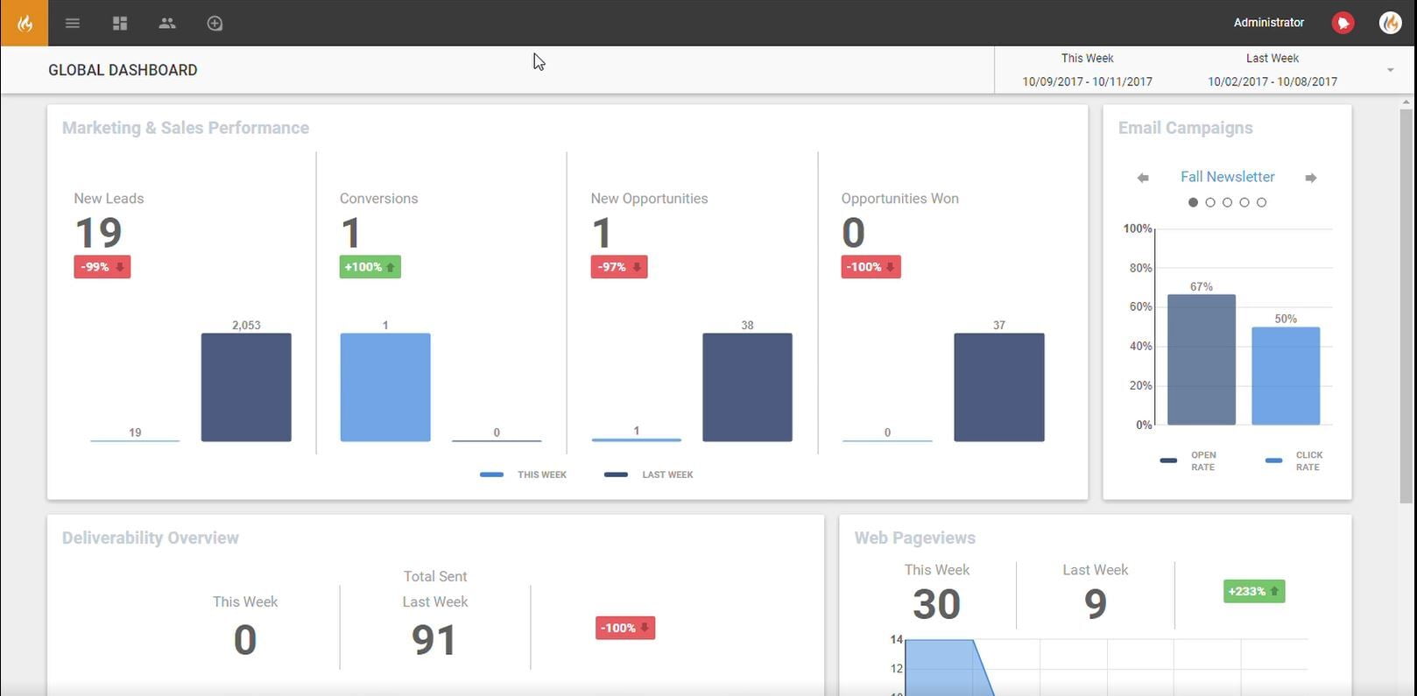Click the Web Pageviews area chart
The width and height of the screenshot is (1417, 696).
point(1105,667)
